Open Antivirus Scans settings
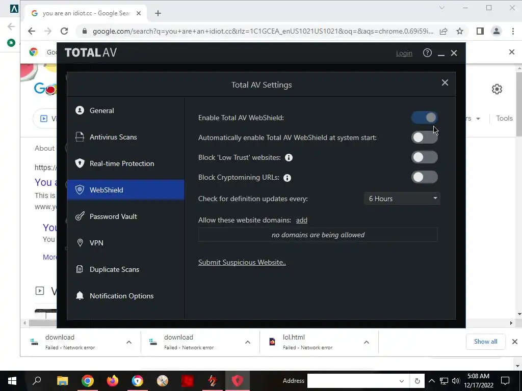Image resolution: width=522 pixels, height=391 pixels. click(x=125, y=137)
